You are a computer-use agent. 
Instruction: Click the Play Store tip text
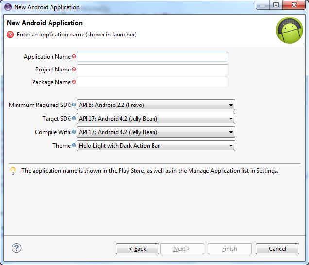point(150,171)
